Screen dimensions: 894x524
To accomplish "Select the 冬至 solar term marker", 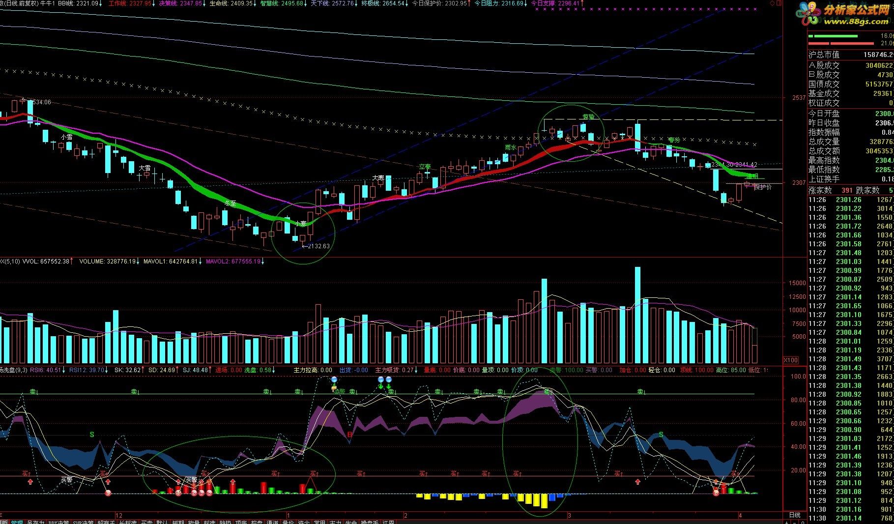I will coord(230,203).
